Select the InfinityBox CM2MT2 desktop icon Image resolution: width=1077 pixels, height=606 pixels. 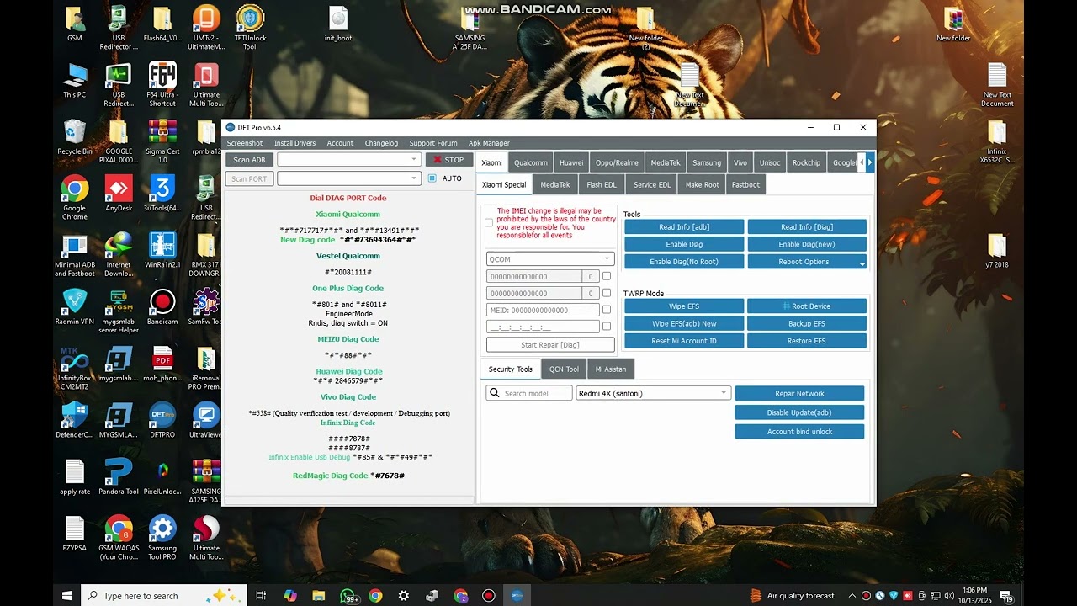tap(75, 359)
